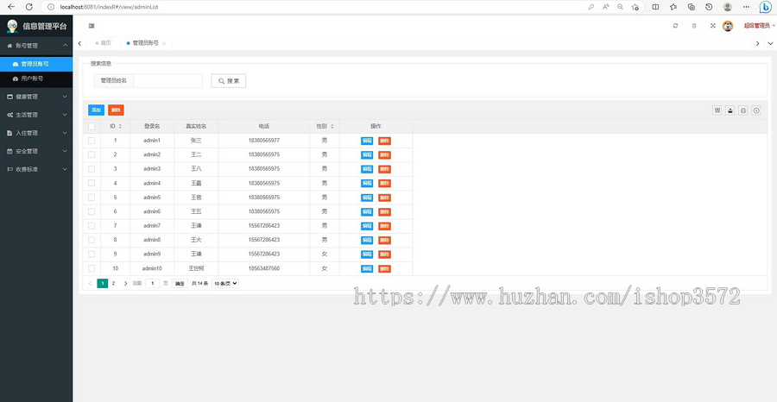The width and height of the screenshot is (777, 402).
Task: Click the blue 添加 button
Action: tap(96, 110)
